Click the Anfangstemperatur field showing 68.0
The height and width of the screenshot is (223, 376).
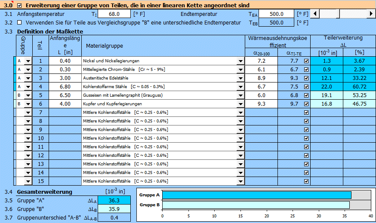coord(114,14)
